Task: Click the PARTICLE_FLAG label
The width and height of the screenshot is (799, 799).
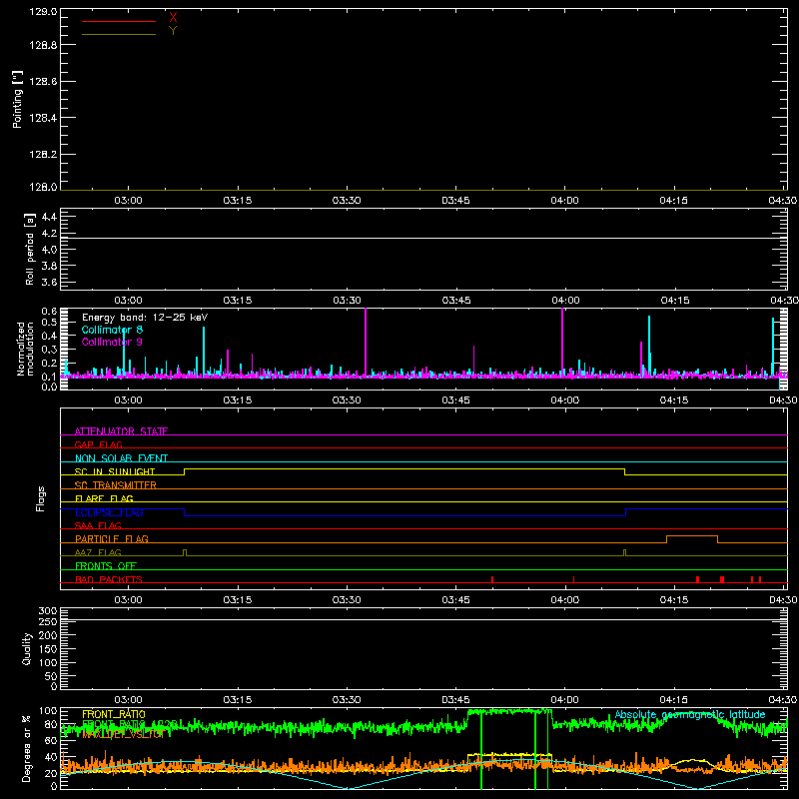Action: click(112, 538)
